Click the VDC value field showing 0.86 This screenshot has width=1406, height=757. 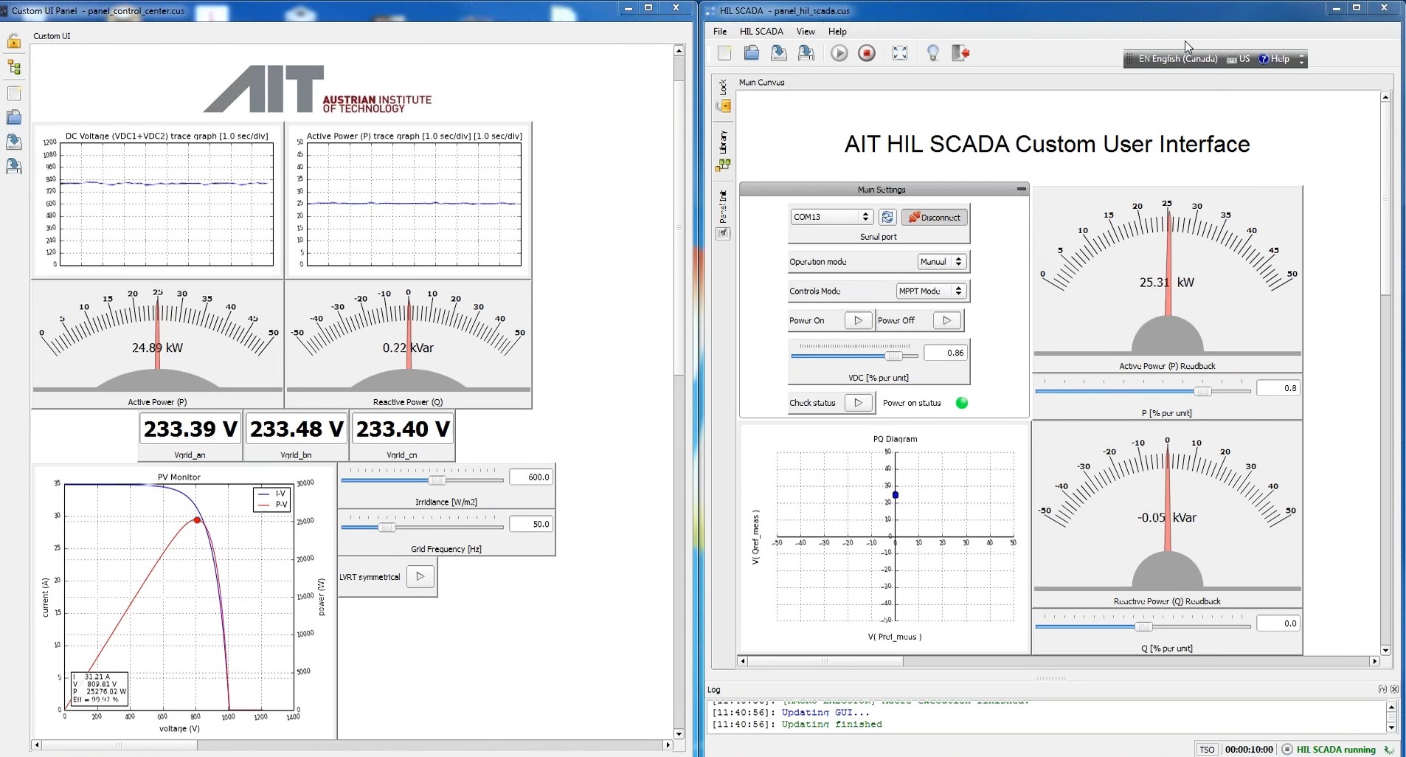pos(946,353)
